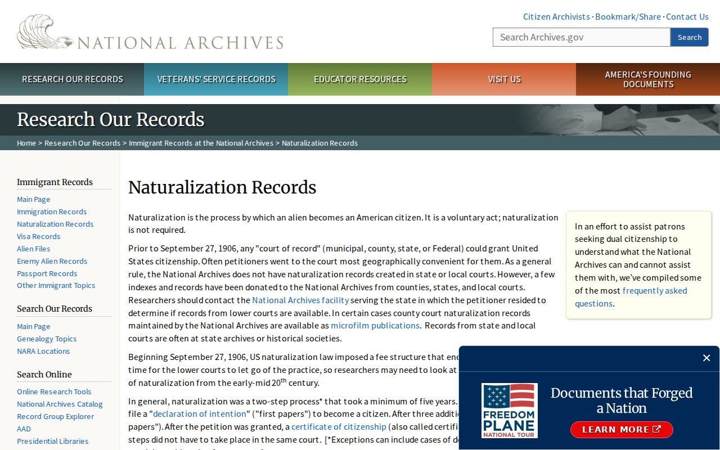Open Passport Records sidebar link
Viewport: 720px width, 450px height.
[x=47, y=273]
